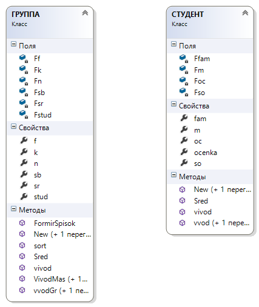This screenshot has width=259, height=307.
Task: Collapse Свойства section in СТУДЕНТ
Action: tap(173, 104)
